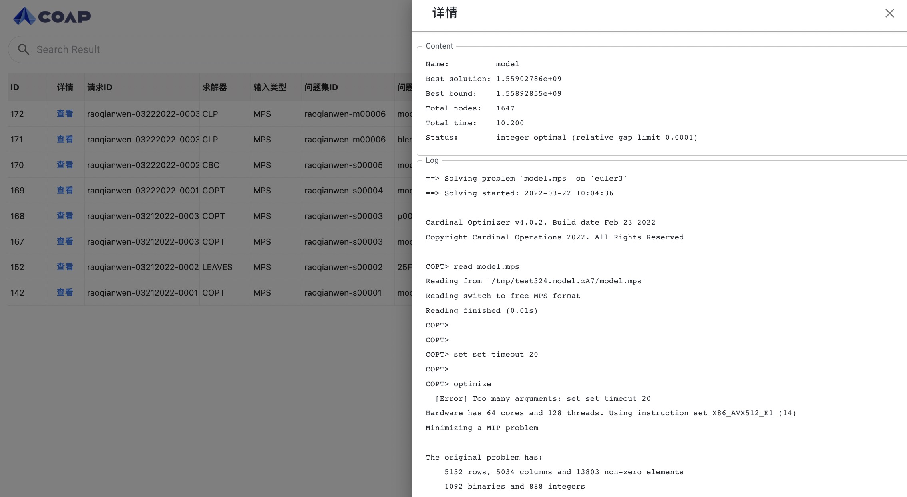查看 details for row ID 172
This screenshot has height=497, width=907.
pyautogui.click(x=65, y=114)
